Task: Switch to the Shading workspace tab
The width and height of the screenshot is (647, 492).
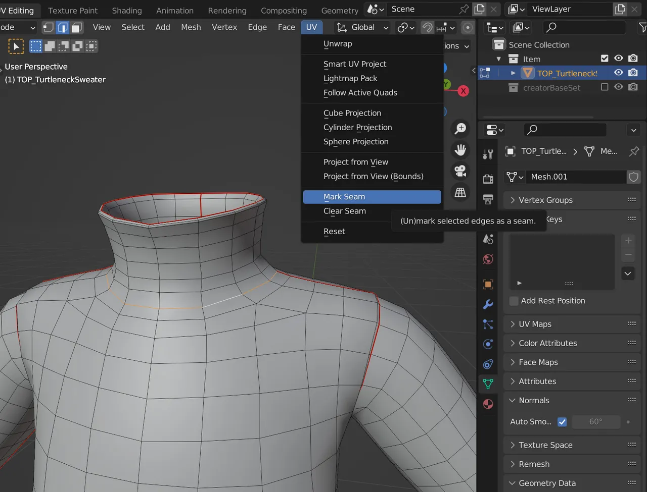Action: click(126, 10)
